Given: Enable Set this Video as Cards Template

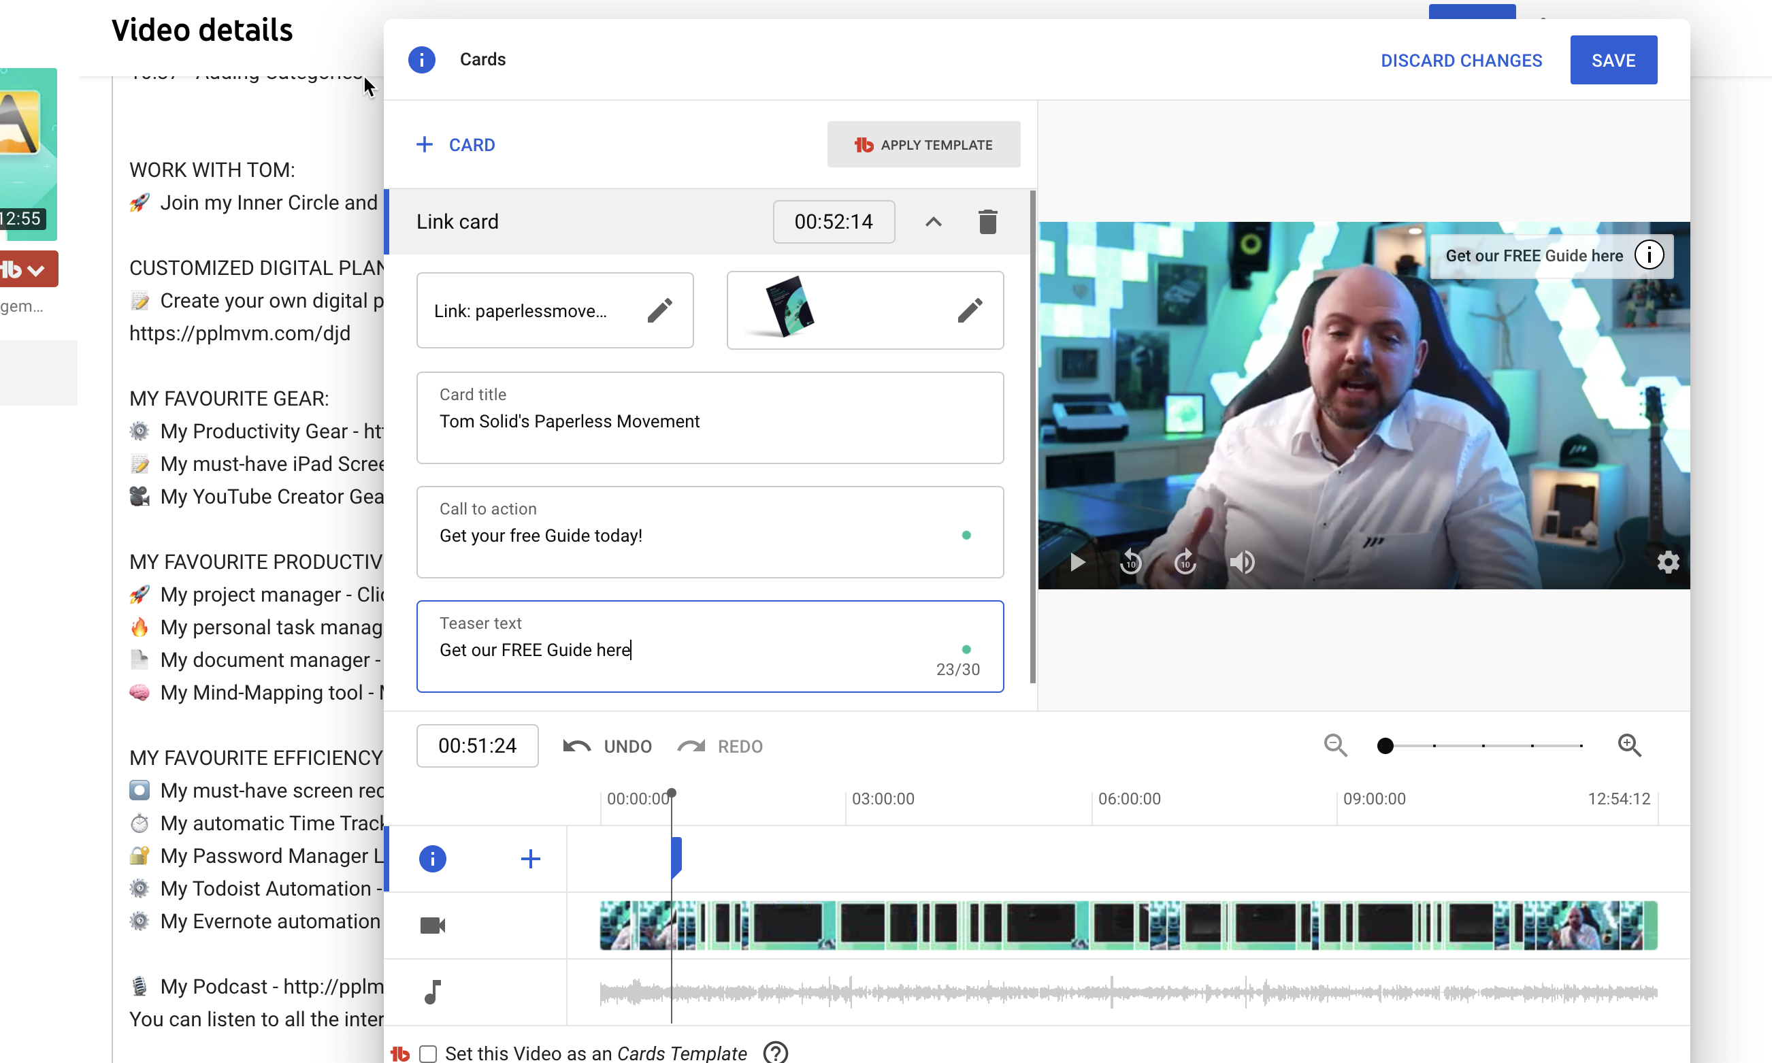Looking at the screenshot, I should coord(428,1053).
